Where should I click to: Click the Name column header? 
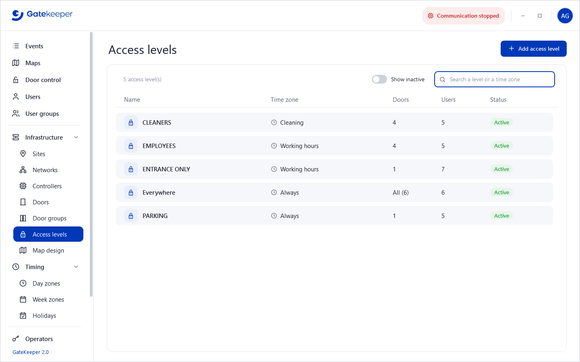pos(132,99)
